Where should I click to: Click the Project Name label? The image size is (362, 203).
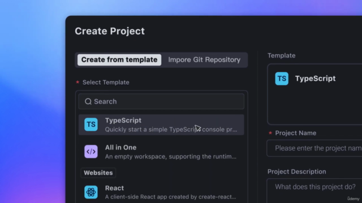tap(295, 133)
